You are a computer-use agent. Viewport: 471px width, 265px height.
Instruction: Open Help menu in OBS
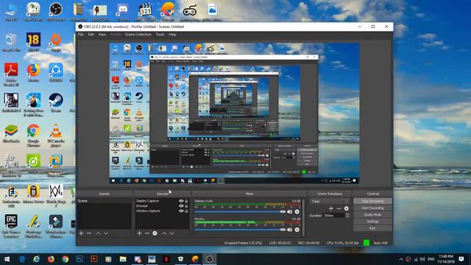tap(172, 35)
